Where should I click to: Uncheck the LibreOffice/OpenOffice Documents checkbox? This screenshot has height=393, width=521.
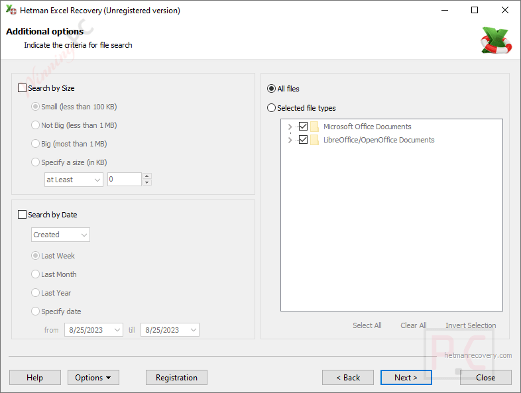(x=303, y=140)
